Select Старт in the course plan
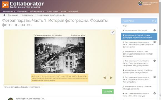161x100 pixels. pos(125,26)
